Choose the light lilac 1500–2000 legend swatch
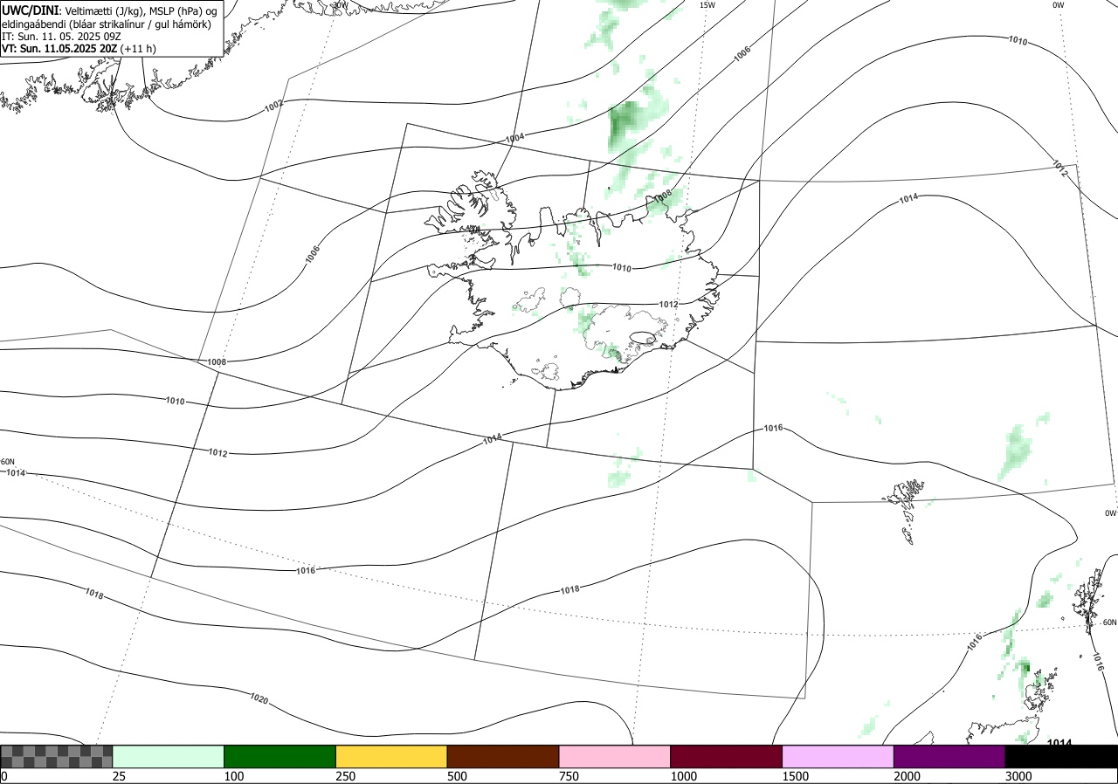 [x=838, y=756]
